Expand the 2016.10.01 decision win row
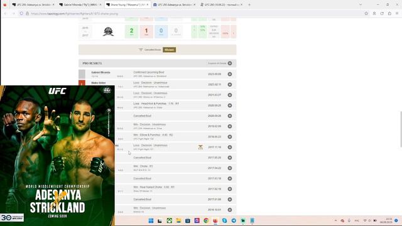The image size is (402, 226). [230, 210]
